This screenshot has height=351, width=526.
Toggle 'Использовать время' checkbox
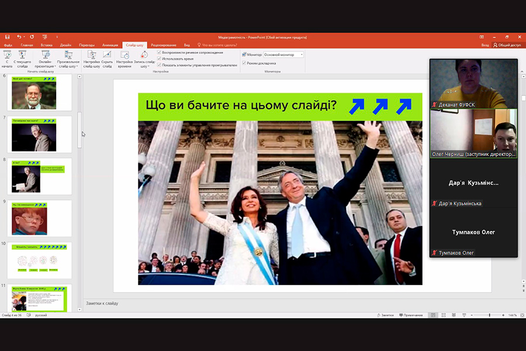[x=160, y=58]
